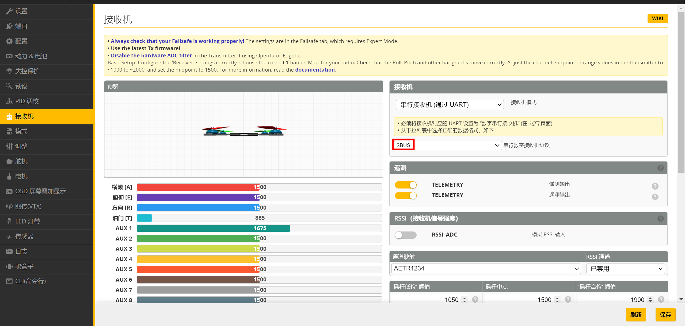Viewport: 685px width, 326px height.
Task: Click the pulse icon next to 传感器
Action: [x=9, y=236]
